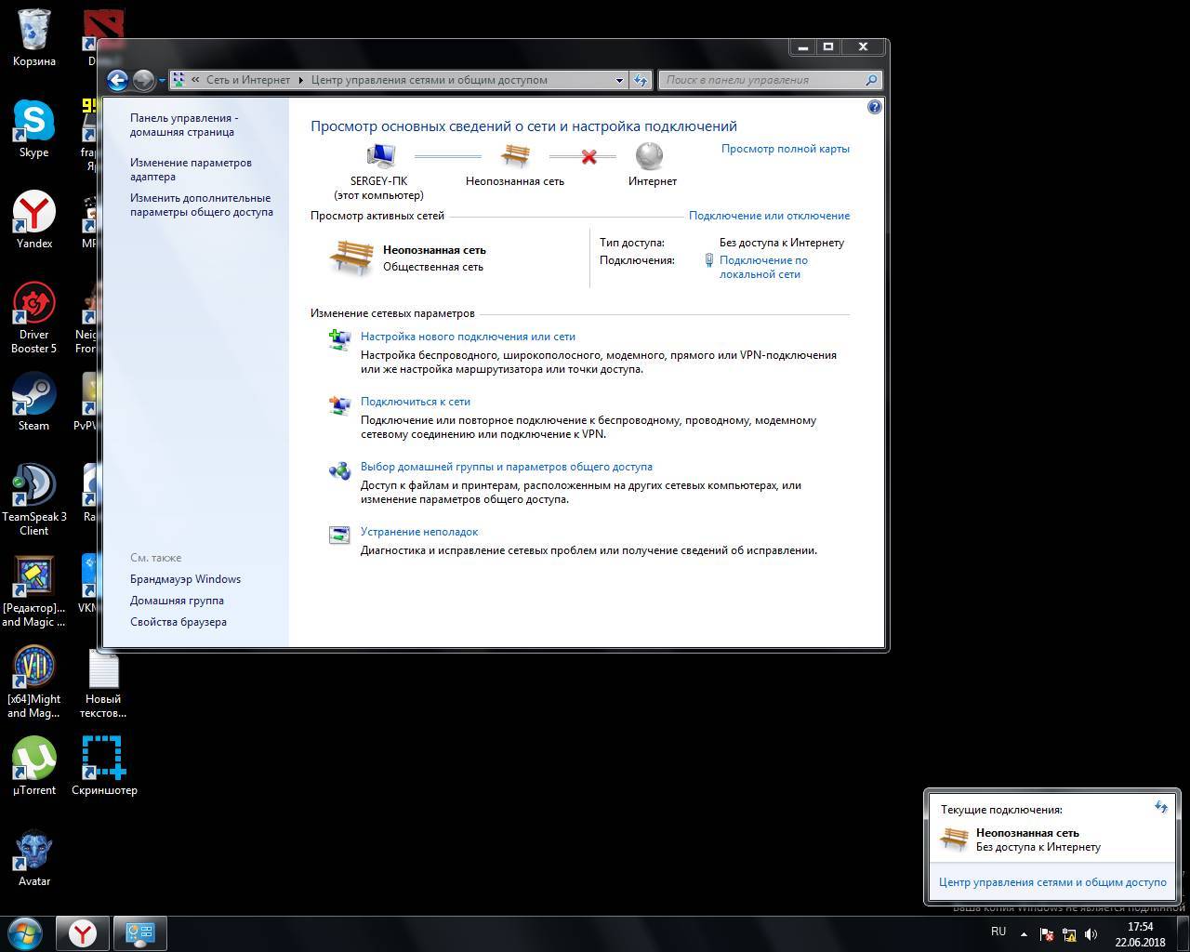Show hidden tray icons arrow
Image resolution: width=1190 pixels, height=952 pixels.
pyautogui.click(x=1024, y=934)
